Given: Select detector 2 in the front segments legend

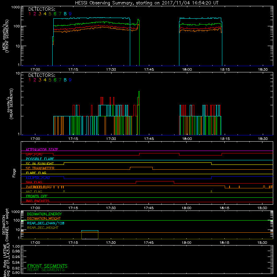Looking at the screenshot, I should pyautogui.click(x=35, y=14).
